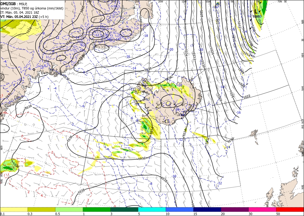The image size is (304, 216).
Task: Click the 'IT: Mán. 05. 04. 2021 18Z' line
Action: [x=19, y=12]
